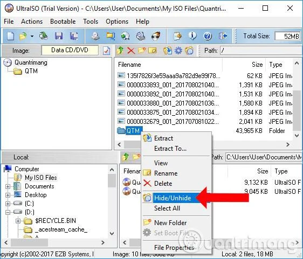Expand the $RECYCLE.BIN folder node
The image size is (303, 259).
pyautogui.click(x=18, y=221)
